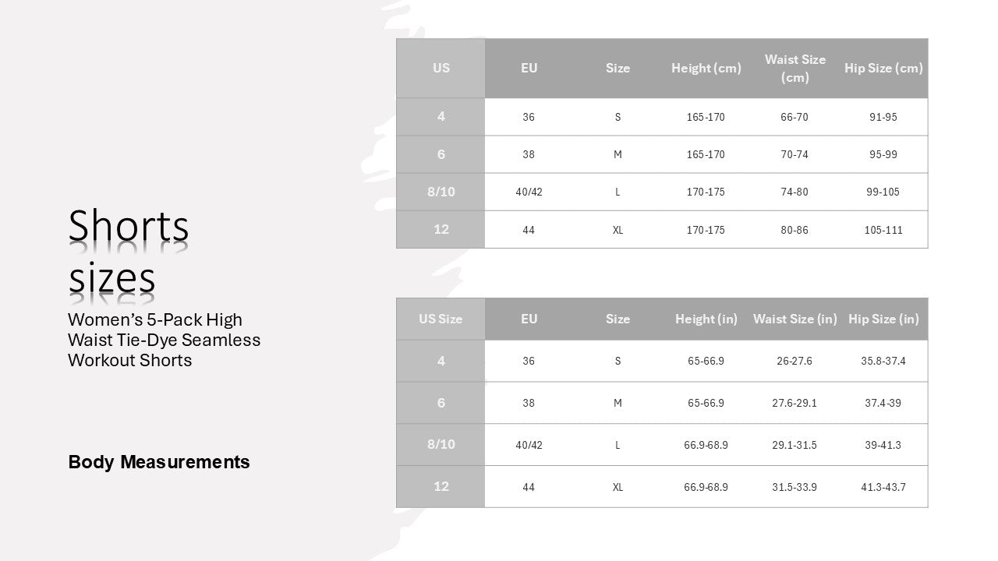This screenshot has width=998, height=561.
Task: Click the "Shorts sizes" title text
Action: 129,251
